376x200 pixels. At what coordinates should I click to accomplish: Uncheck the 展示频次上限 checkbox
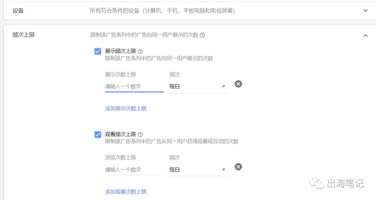point(97,51)
